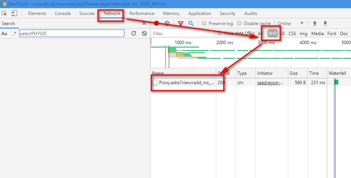
Task: Export HAR with the download arrow
Action: point(325,23)
